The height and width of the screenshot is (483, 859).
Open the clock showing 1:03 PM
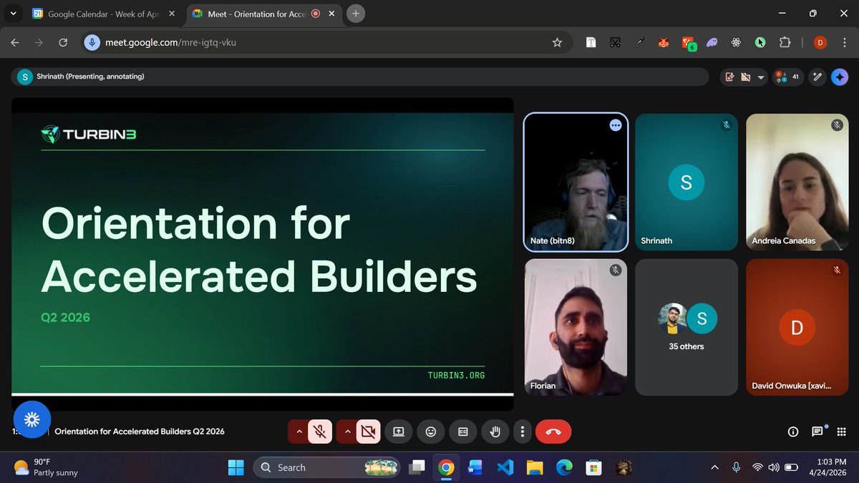(827, 467)
